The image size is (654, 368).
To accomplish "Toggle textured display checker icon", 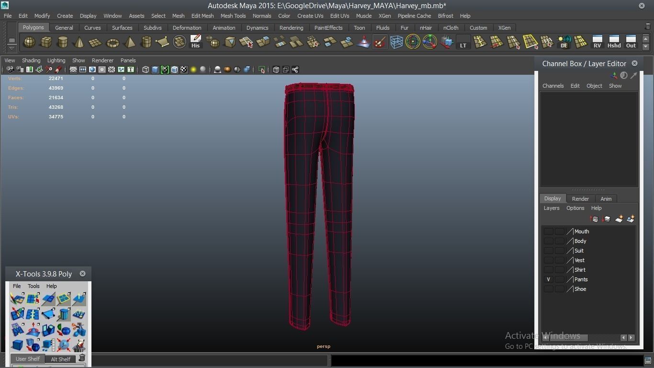I will (184, 69).
